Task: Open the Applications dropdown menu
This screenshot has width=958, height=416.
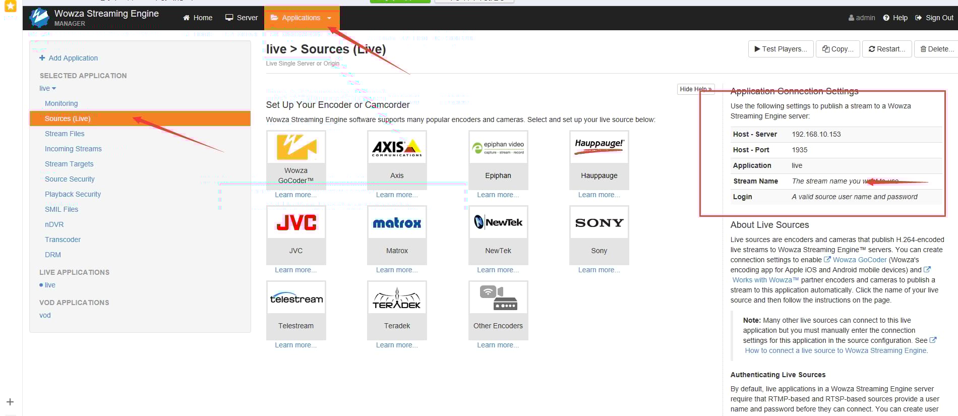Action: (x=302, y=18)
